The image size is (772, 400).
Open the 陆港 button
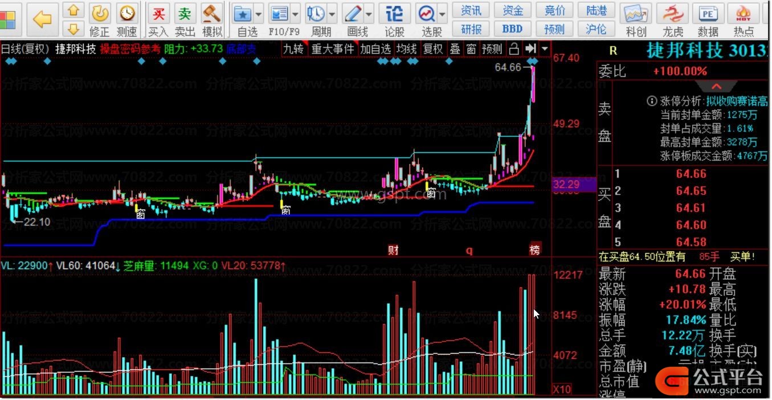597,10
